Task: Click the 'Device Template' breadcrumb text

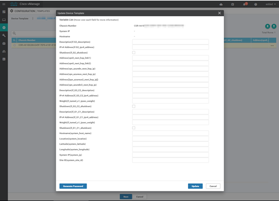Action: pos(20,18)
